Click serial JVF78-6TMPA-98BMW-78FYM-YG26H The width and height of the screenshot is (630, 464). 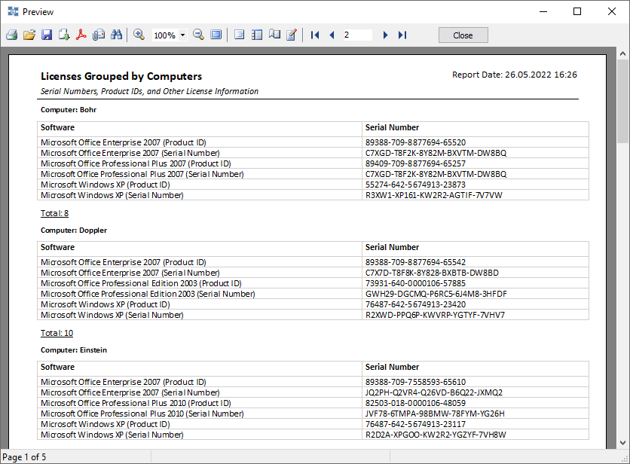click(x=435, y=414)
